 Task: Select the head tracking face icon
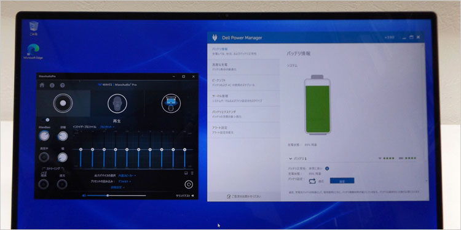pyautogui.click(x=117, y=103)
